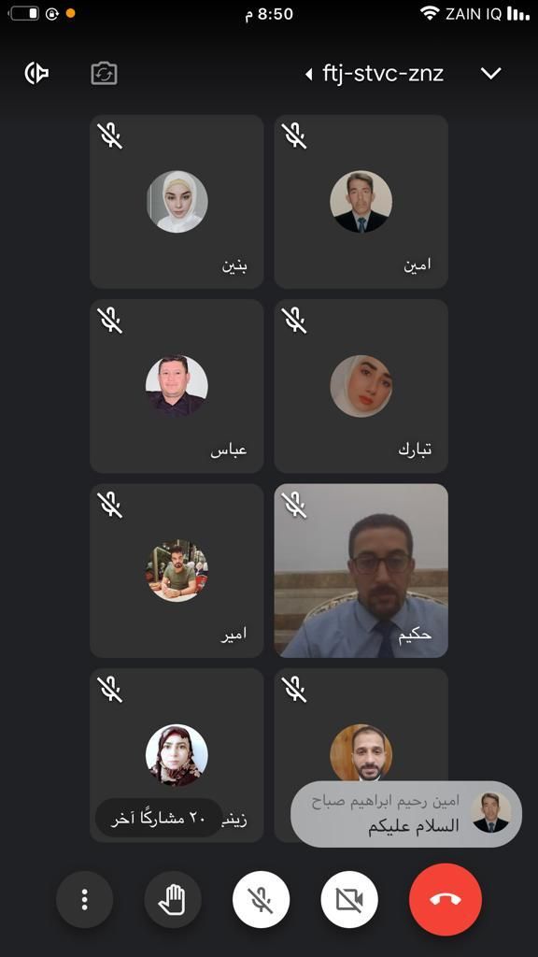The width and height of the screenshot is (538, 957).
Task: Tap the sender avatar in the chat notification
Action: (x=491, y=813)
